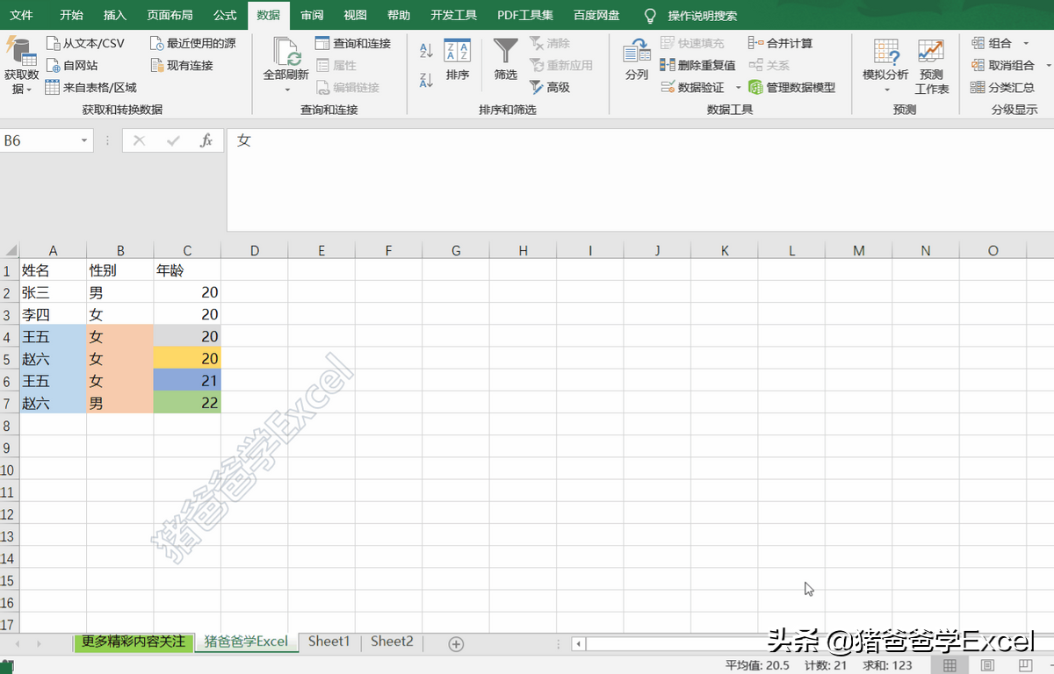
Task: Open 现有连接
Action: [183, 65]
